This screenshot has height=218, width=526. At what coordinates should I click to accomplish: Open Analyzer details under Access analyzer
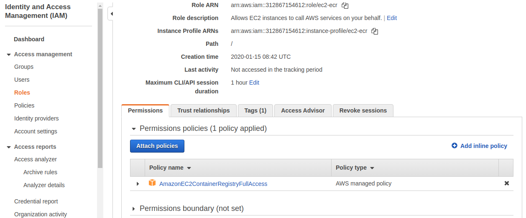(44, 185)
